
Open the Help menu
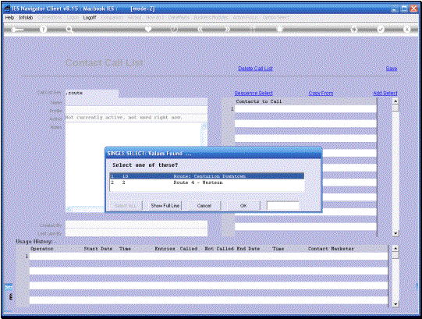(9, 17)
